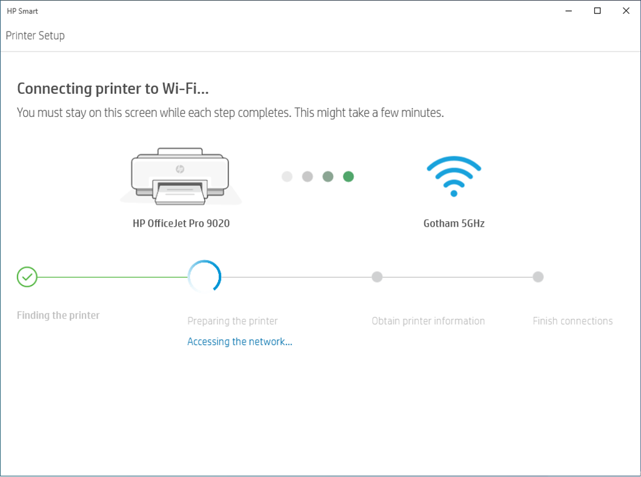Screen dimensions: 641x477
Task: Select the Finish connections step marker
Action: point(538,276)
